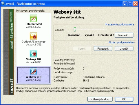
Task: Select the Sieťový štít shield icon
Action: click(x=33, y=54)
